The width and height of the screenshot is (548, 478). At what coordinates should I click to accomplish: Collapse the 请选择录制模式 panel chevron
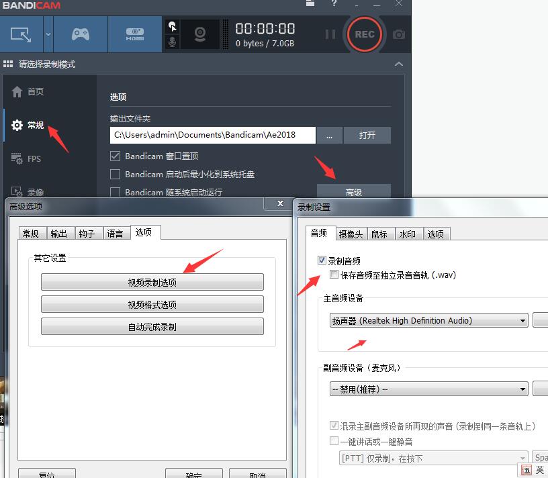(399, 64)
